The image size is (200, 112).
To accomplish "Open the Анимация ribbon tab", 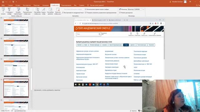I will click(x=46, y=5).
